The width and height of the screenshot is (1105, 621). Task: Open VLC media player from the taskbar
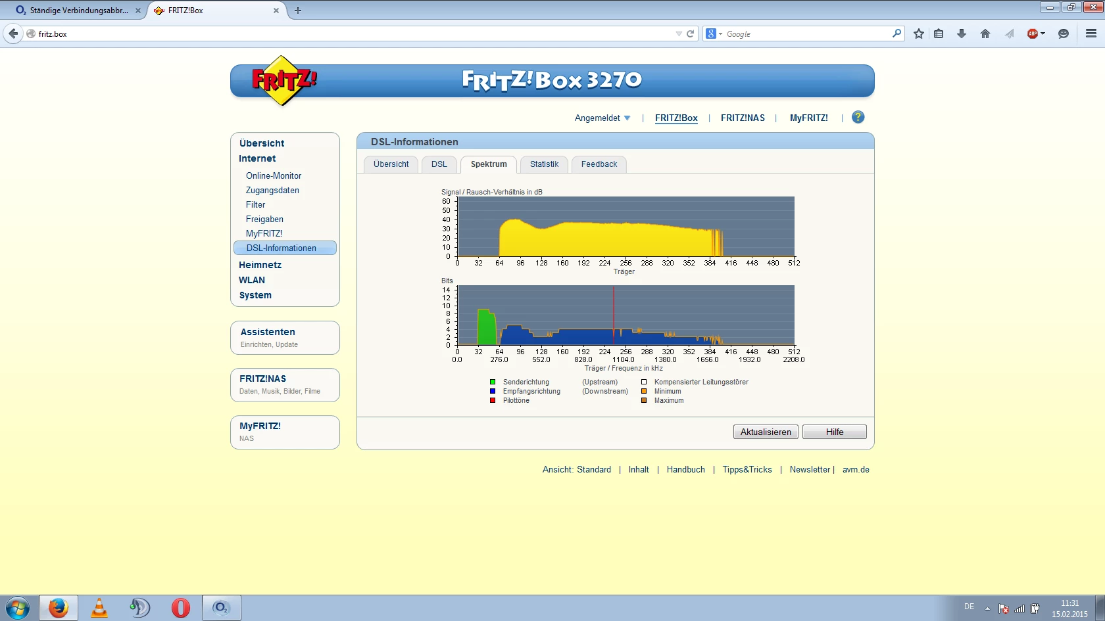pyautogui.click(x=99, y=608)
